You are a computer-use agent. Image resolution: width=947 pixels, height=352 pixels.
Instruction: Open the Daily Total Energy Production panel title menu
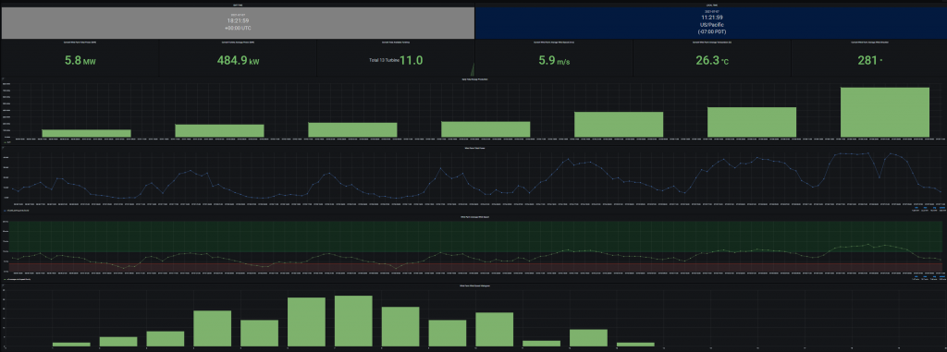click(x=474, y=79)
